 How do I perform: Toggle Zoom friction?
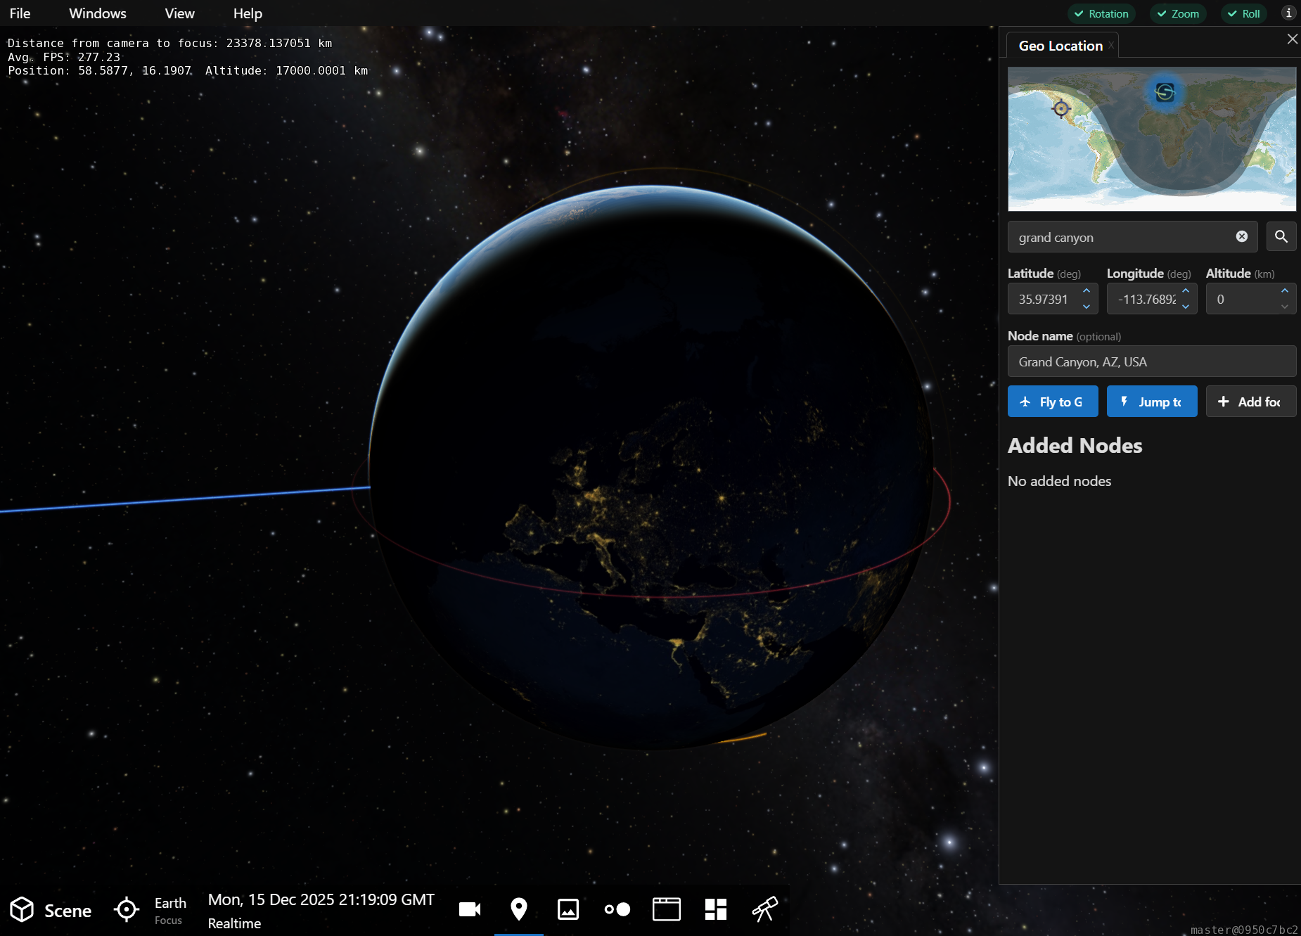pyautogui.click(x=1178, y=13)
